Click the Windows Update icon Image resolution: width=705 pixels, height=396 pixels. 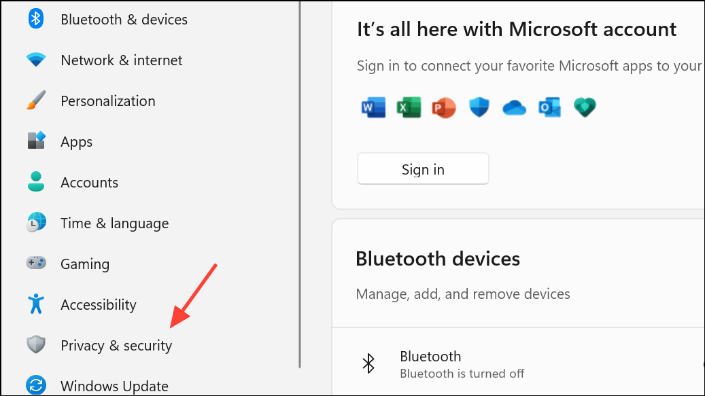[35, 386]
